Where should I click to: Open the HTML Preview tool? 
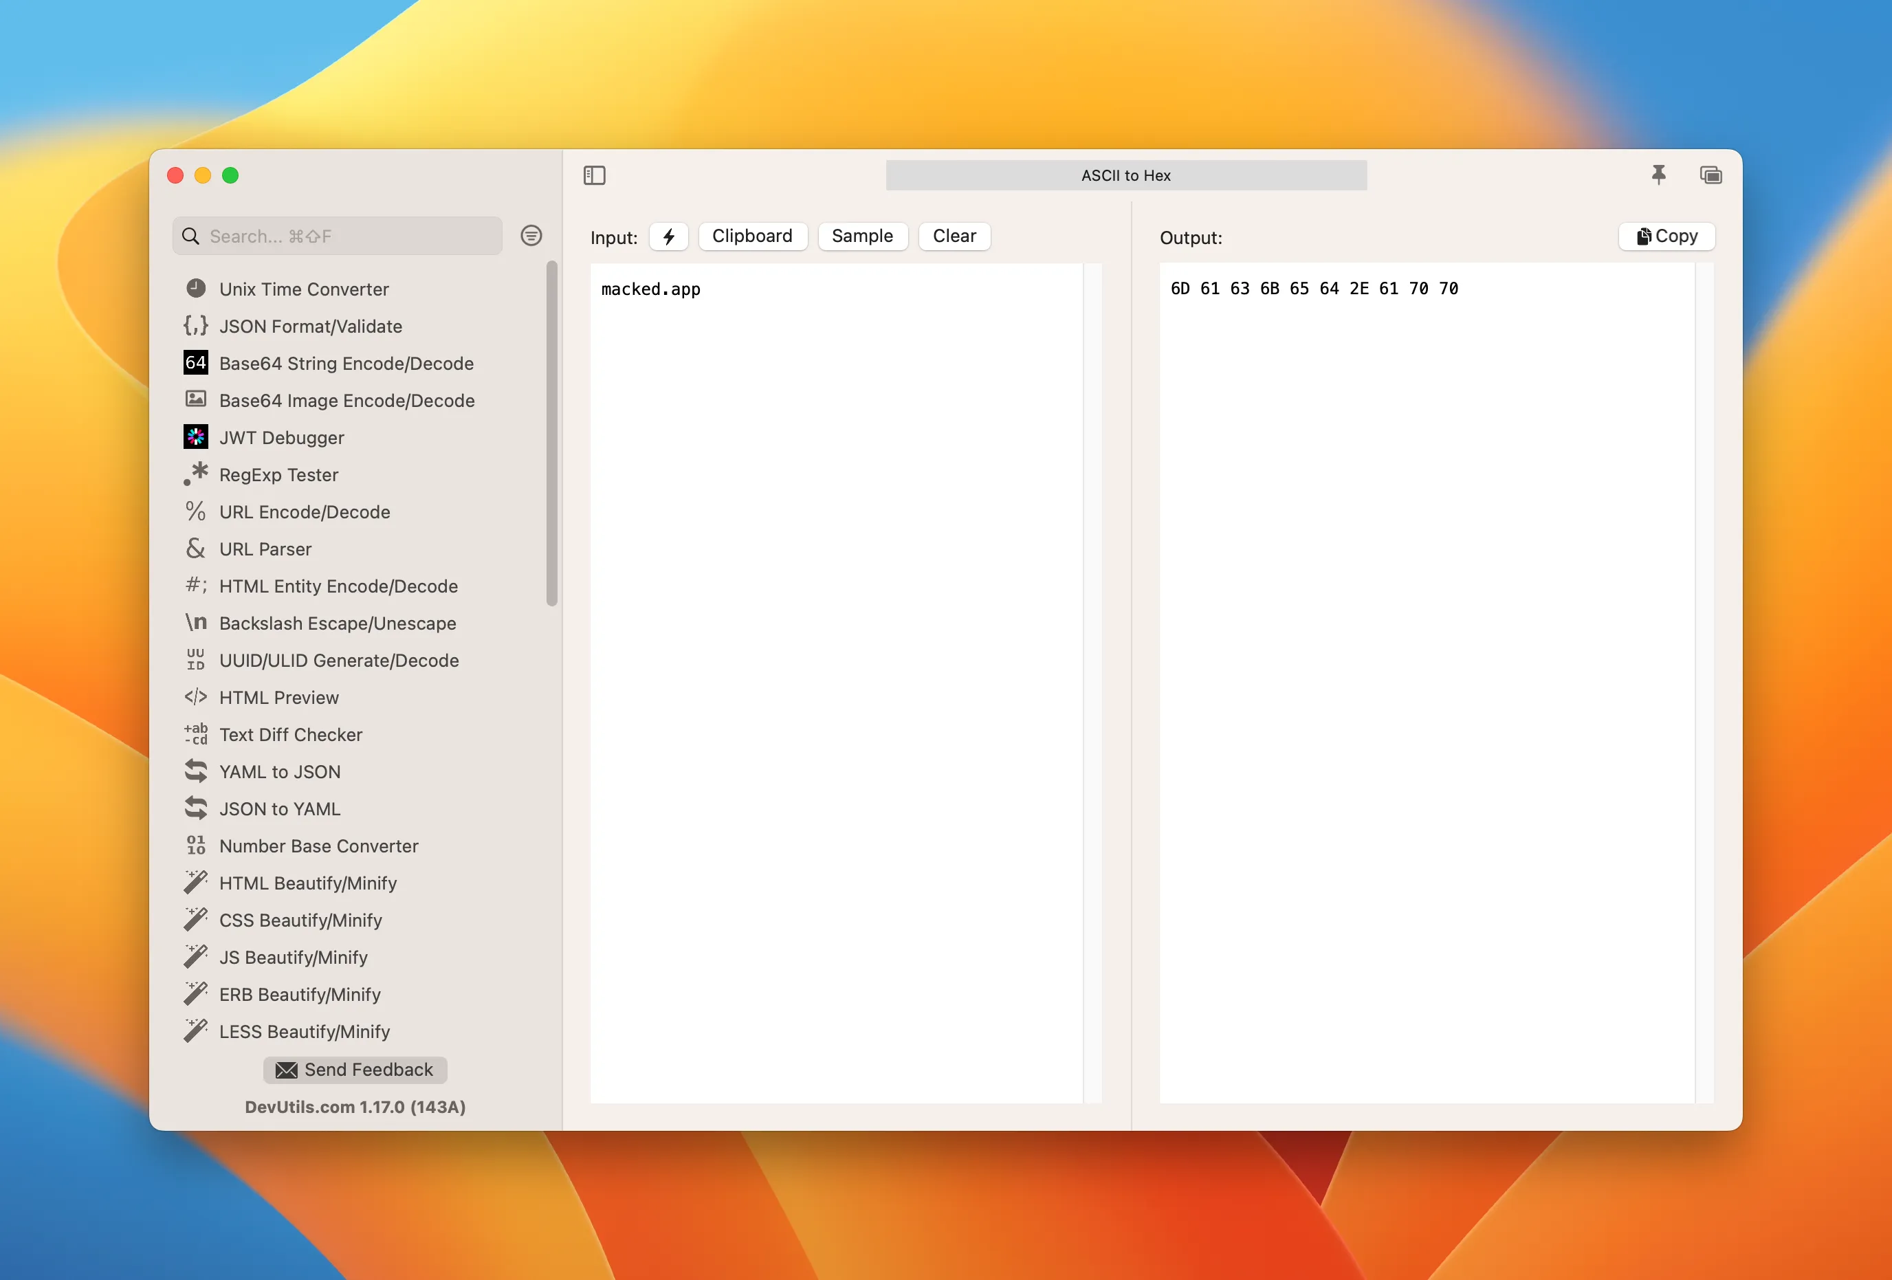pyautogui.click(x=278, y=697)
